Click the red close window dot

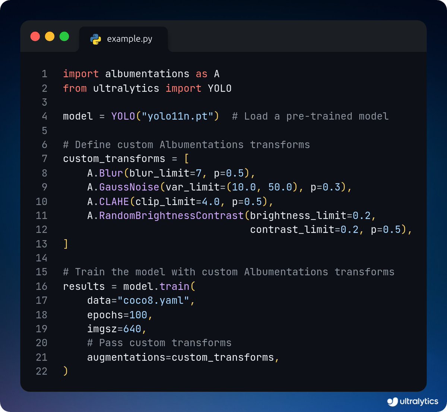point(35,36)
